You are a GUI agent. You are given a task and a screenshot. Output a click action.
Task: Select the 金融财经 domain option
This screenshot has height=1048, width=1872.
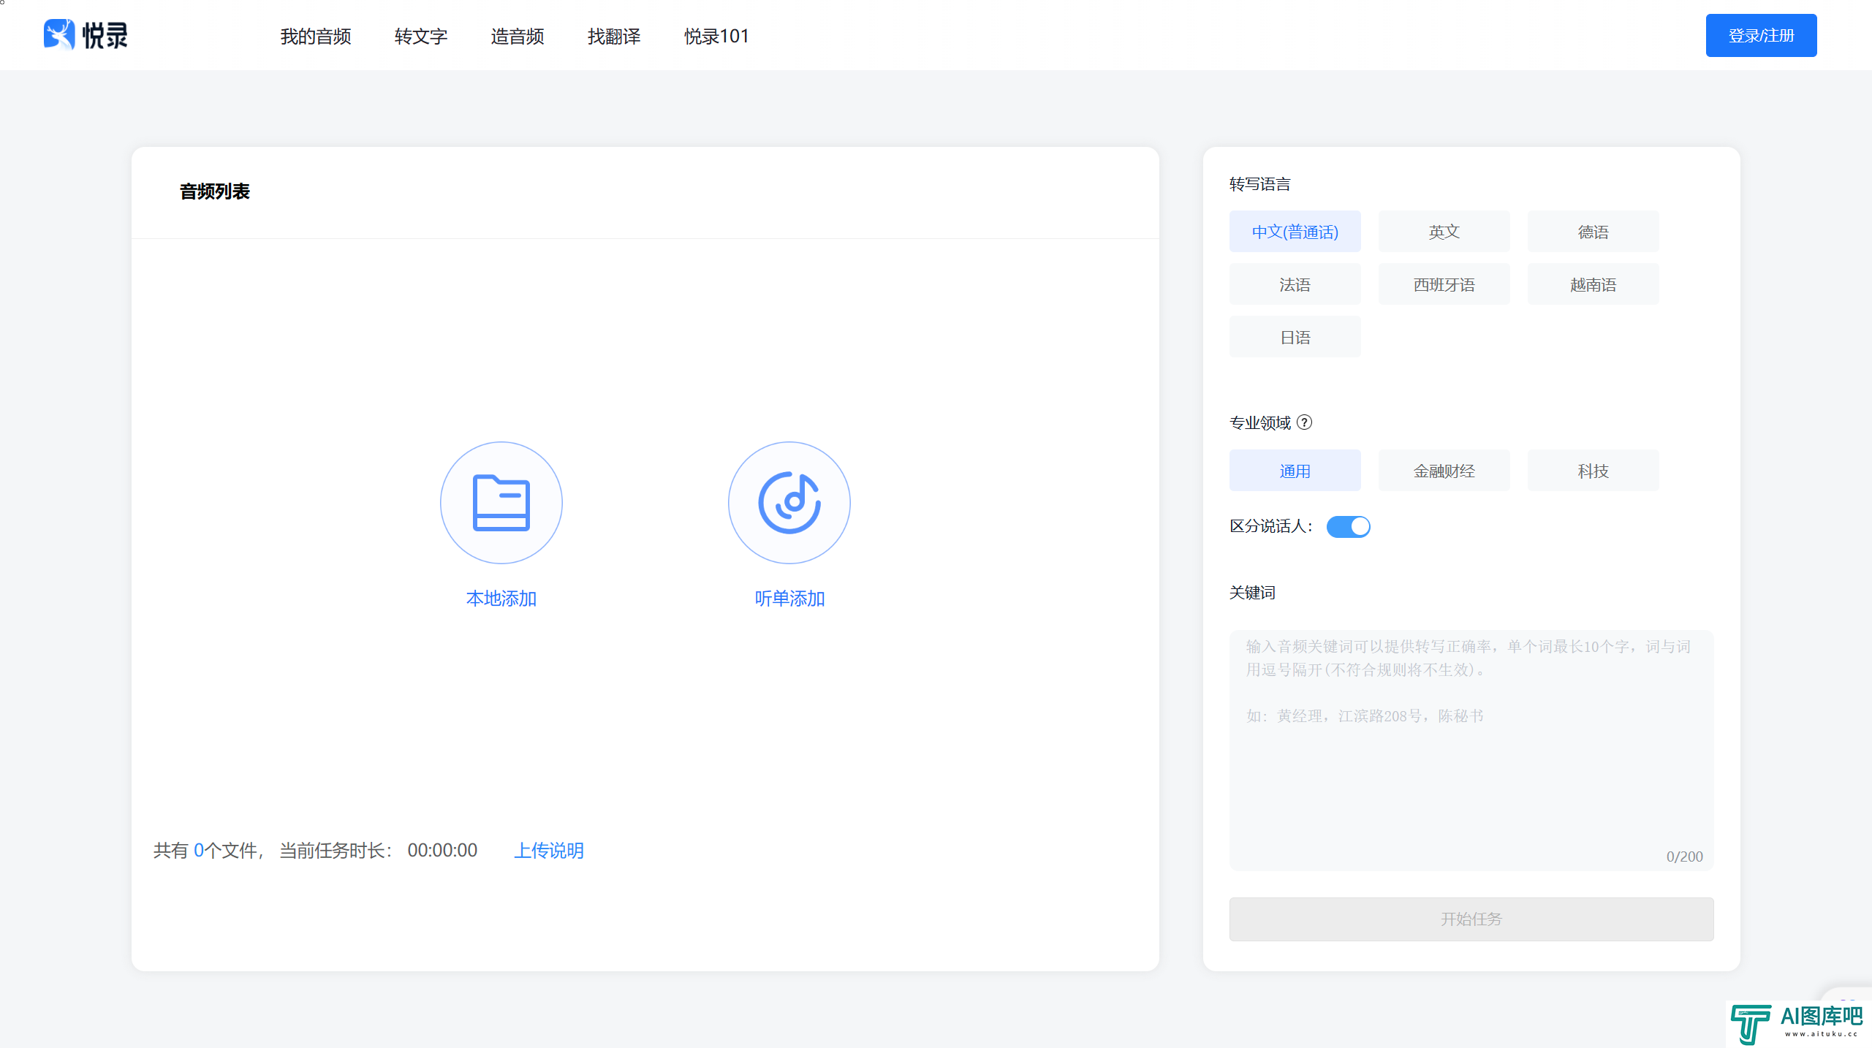click(x=1444, y=471)
